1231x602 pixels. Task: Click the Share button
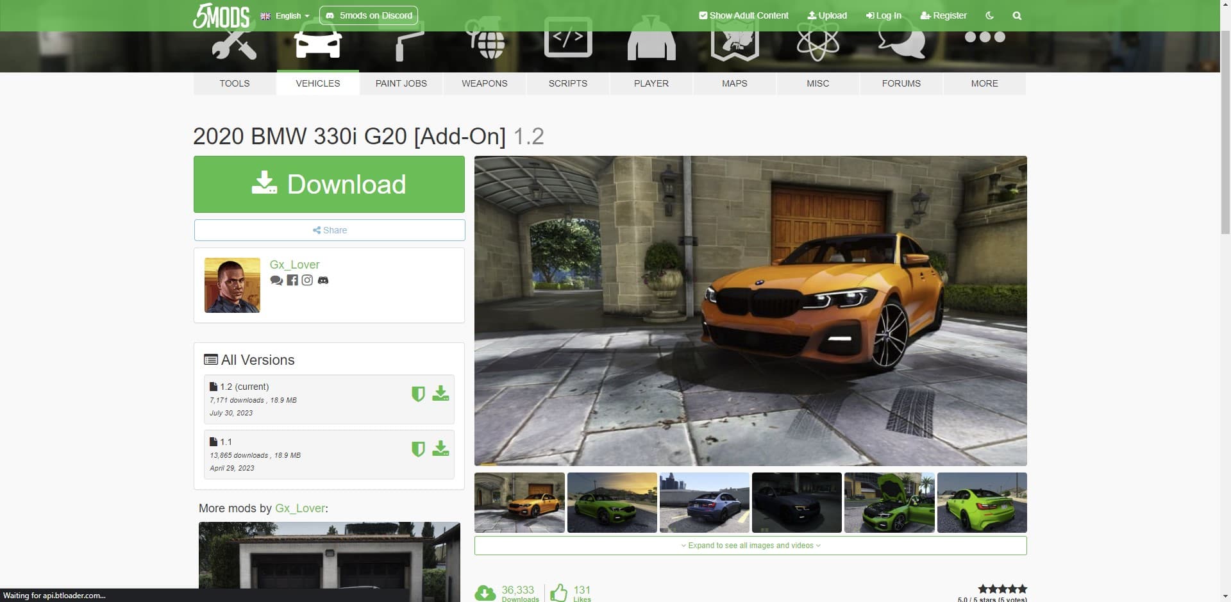330,230
